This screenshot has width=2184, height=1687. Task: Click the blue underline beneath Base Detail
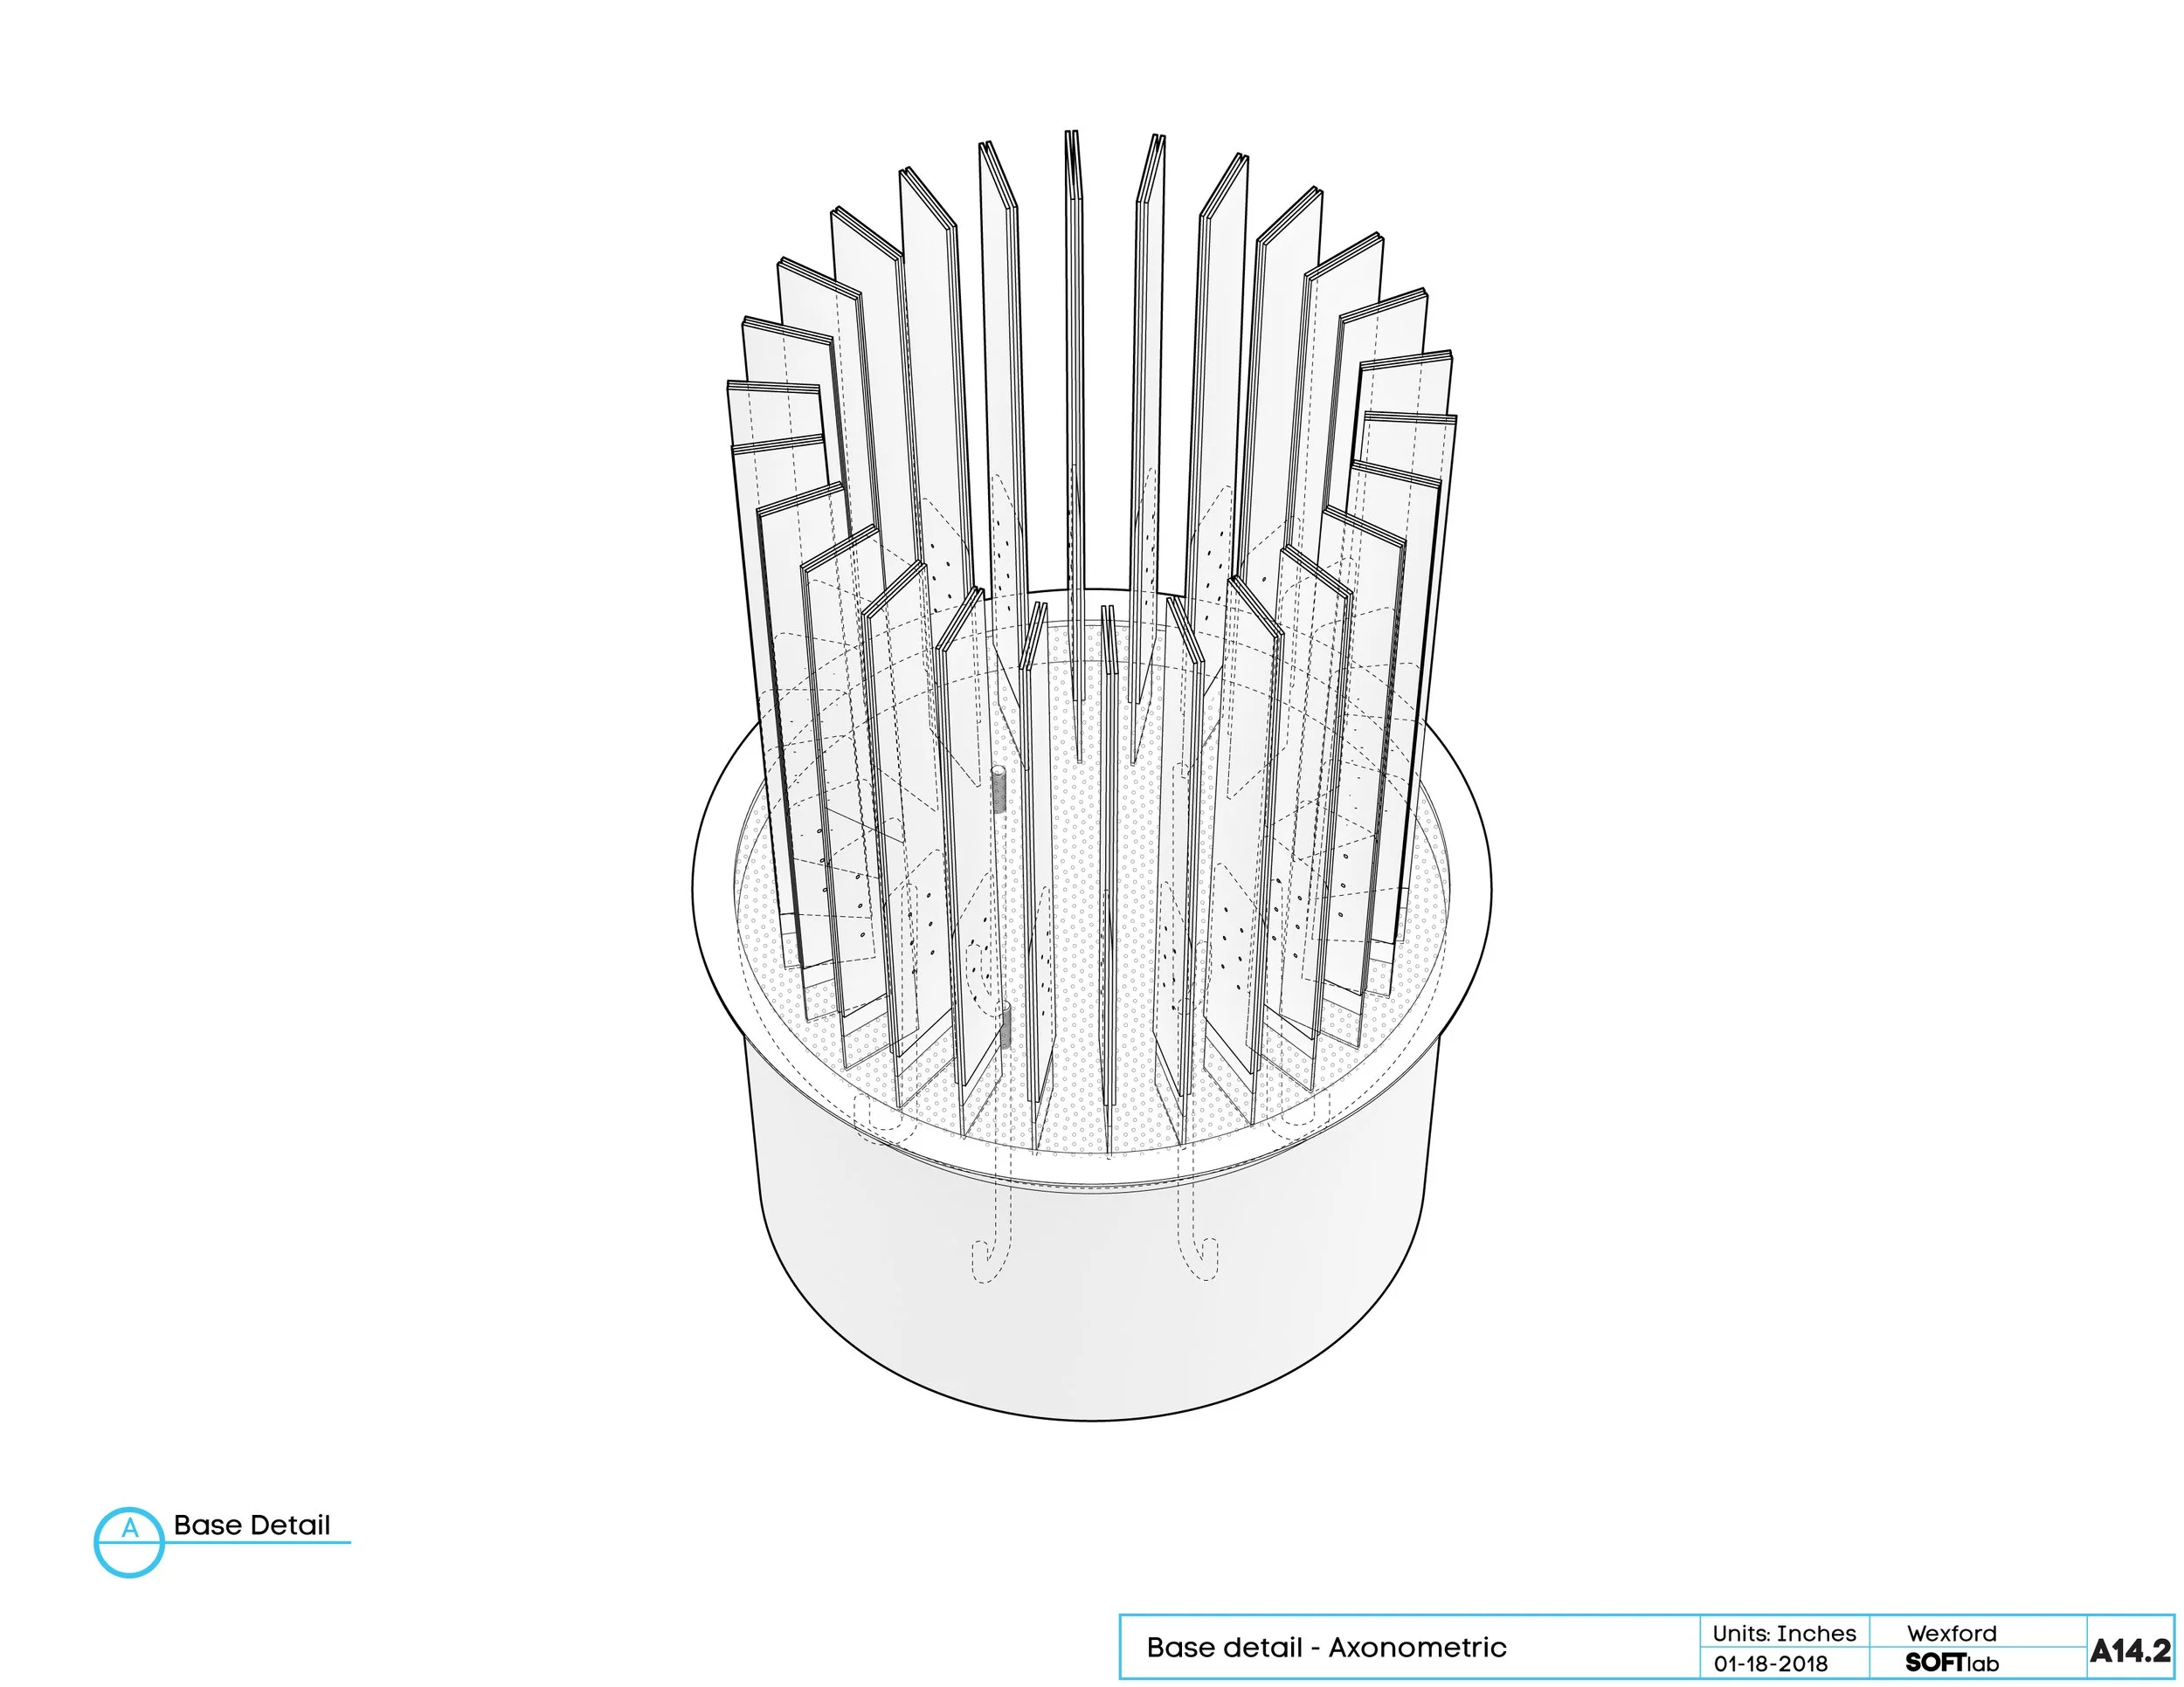(255, 1543)
